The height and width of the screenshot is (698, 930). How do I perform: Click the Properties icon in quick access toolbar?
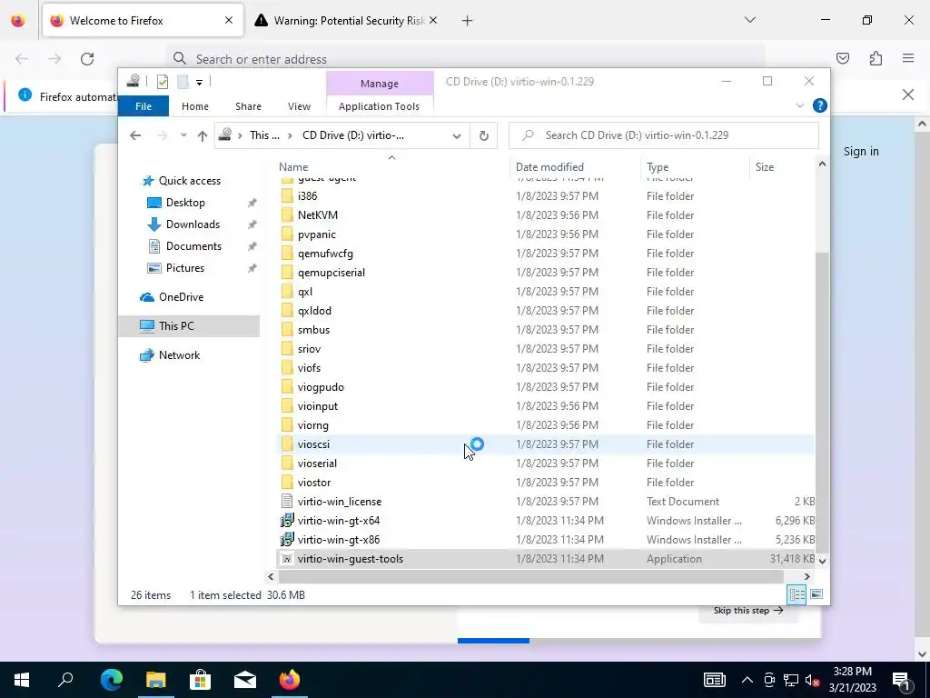163,82
